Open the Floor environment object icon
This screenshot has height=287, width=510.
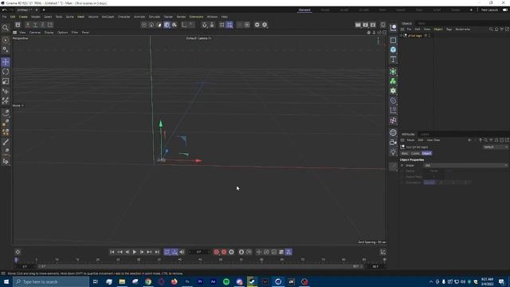[393, 132]
